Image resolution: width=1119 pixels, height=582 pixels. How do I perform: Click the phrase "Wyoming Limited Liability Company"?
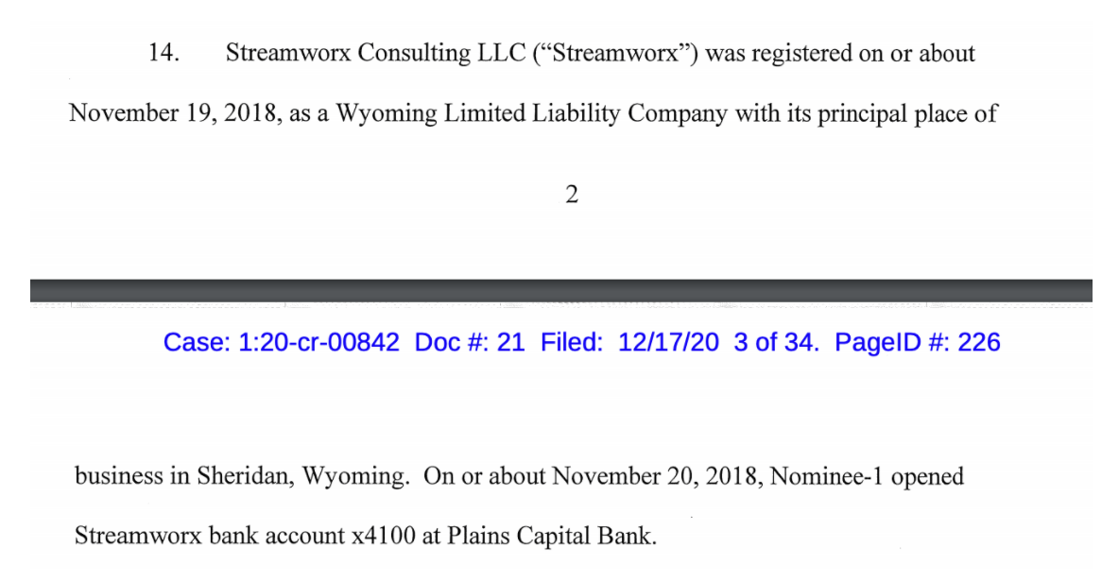pos(532,114)
